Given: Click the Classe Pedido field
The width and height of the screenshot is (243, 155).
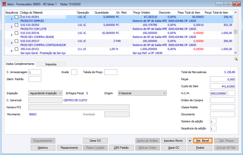Looking at the screenshot, I should (x=222, y=107).
